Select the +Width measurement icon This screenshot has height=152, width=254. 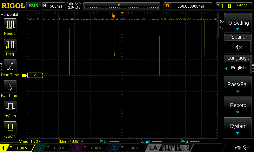pyautogui.click(x=10, y=107)
